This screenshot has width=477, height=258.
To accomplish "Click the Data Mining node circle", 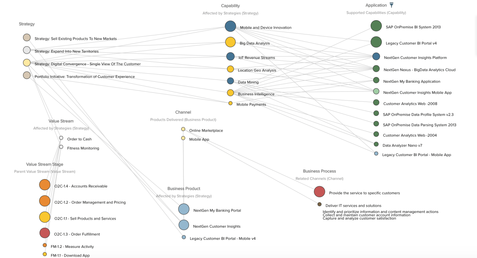I will pyautogui.click(x=230, y=81).
